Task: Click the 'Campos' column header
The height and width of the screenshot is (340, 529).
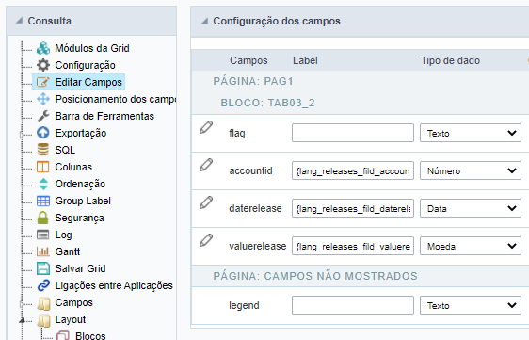Action: coord(248,61)
